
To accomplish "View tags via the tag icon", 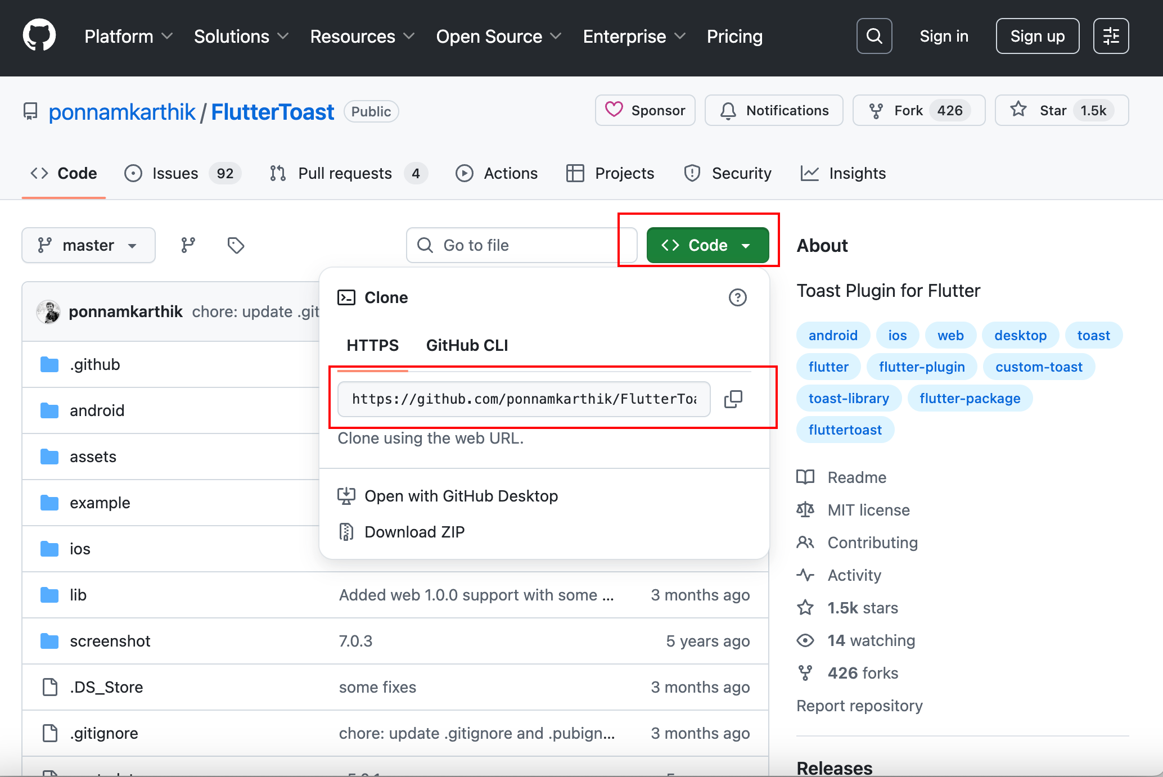I will (236, 245).
